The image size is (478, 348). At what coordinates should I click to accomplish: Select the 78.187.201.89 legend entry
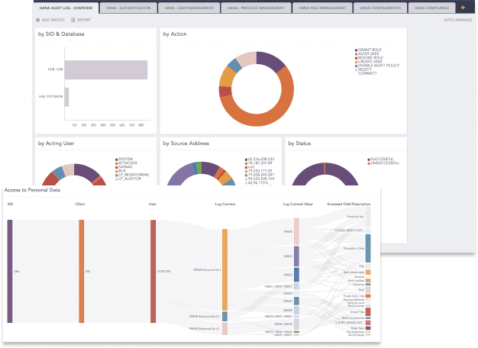(x=260, y=163)
